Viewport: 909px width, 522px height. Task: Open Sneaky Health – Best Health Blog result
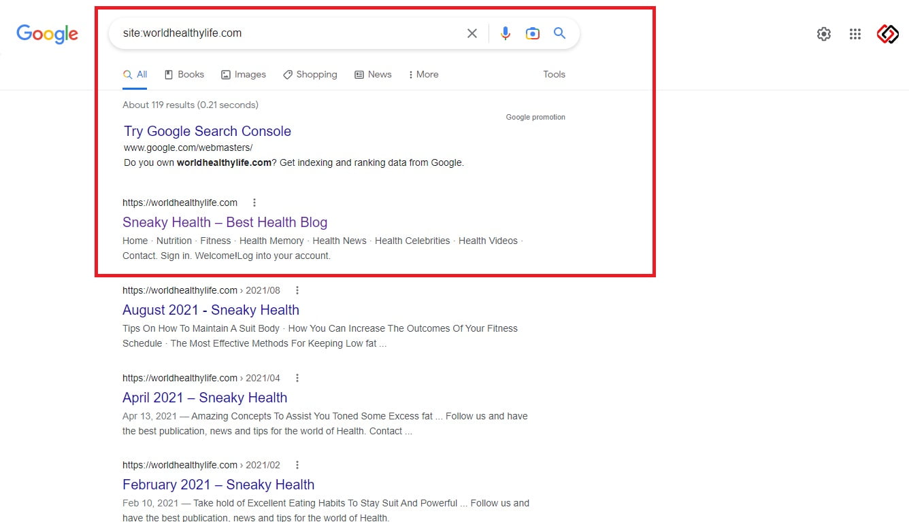coord(225,222)
